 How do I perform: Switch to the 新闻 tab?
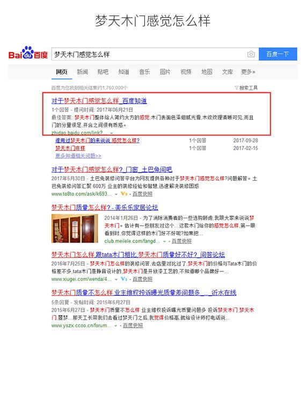tap(82, 72)
